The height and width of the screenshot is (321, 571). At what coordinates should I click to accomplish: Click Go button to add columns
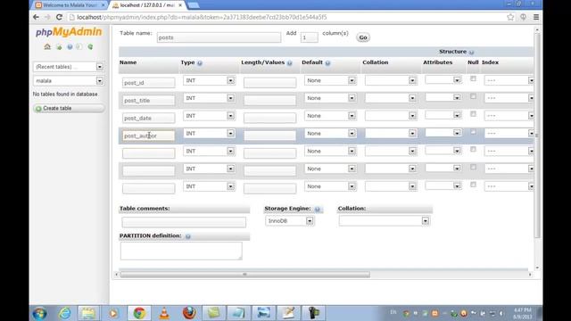point(363,37)
